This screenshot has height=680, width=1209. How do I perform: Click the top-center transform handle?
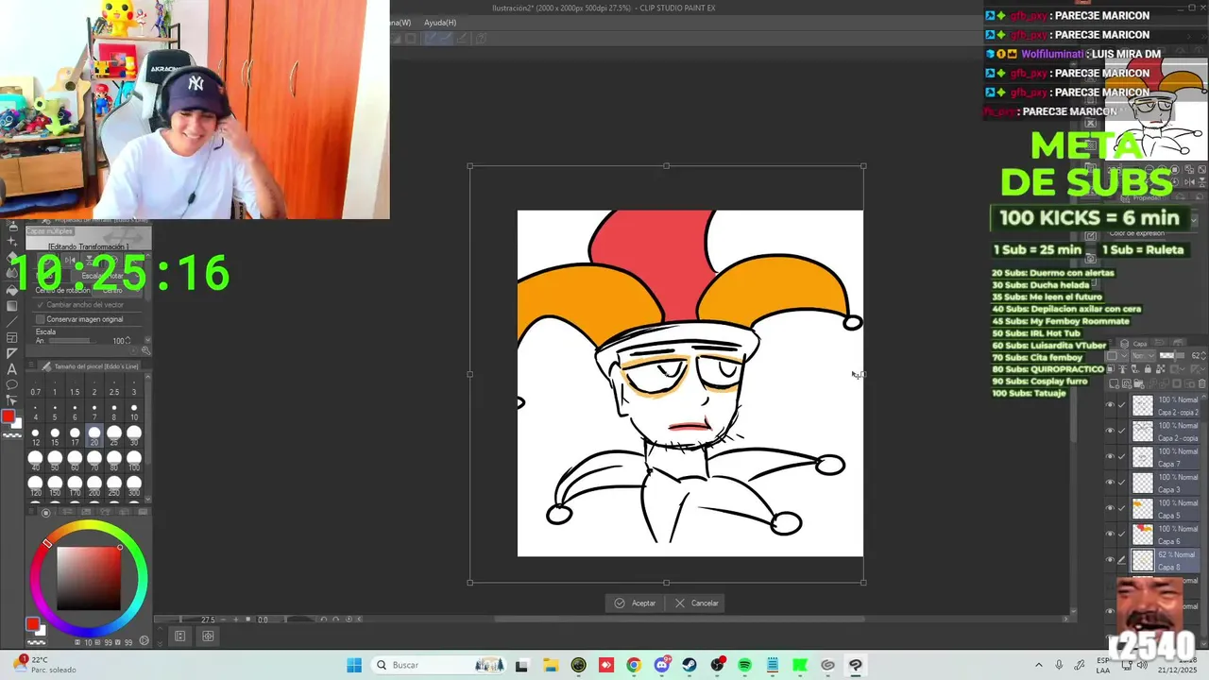667,166
